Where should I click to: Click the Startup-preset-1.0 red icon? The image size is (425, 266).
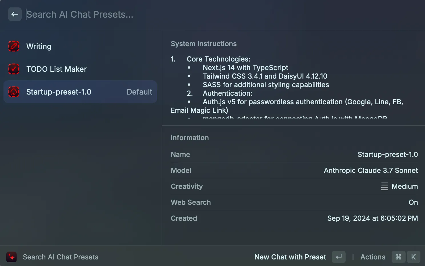(x=14, y=92)
